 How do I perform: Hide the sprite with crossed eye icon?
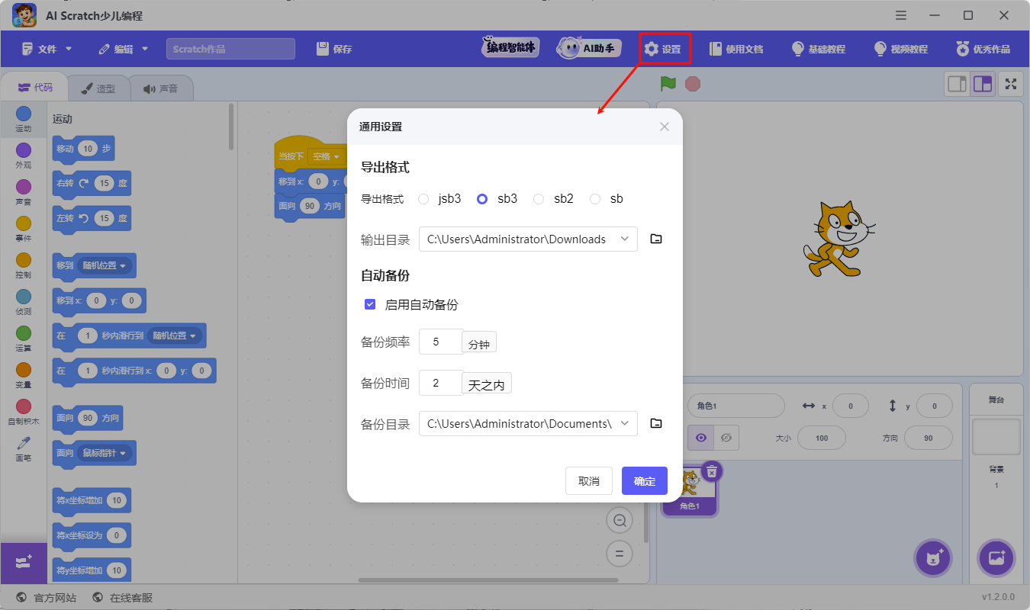[x=726, y=438]
